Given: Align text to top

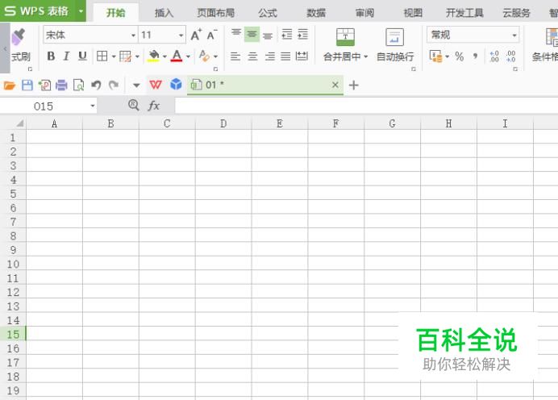Looking at the screenshot, I should click(x=236, y=34).
